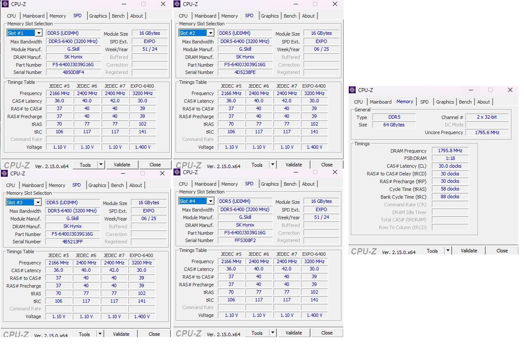Click the FSB:DRAM ratio 1:18 field
This screenshot has height=362, width=524.
[450, 158]
